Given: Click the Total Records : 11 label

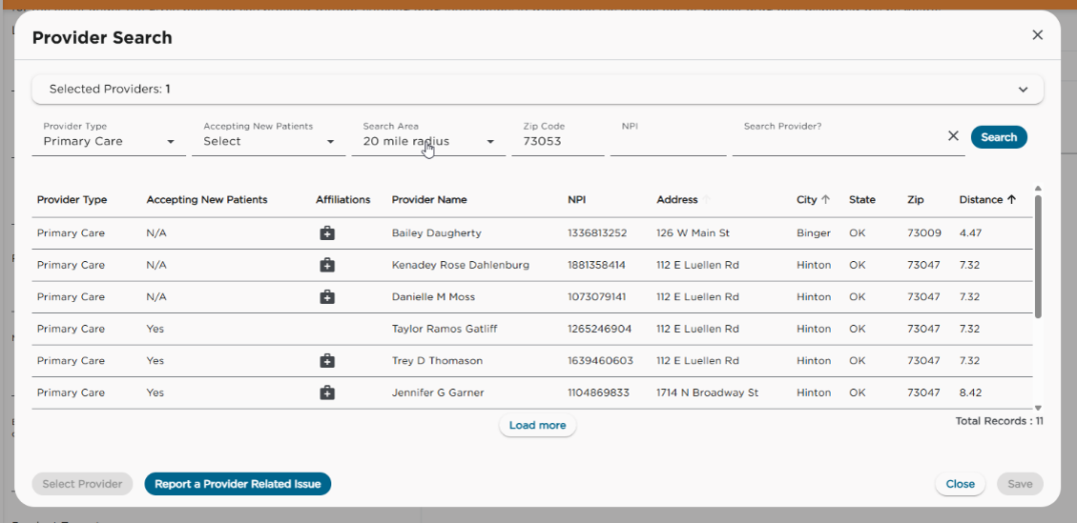Looking at the screenshot, I should [x=1000, y=421].
